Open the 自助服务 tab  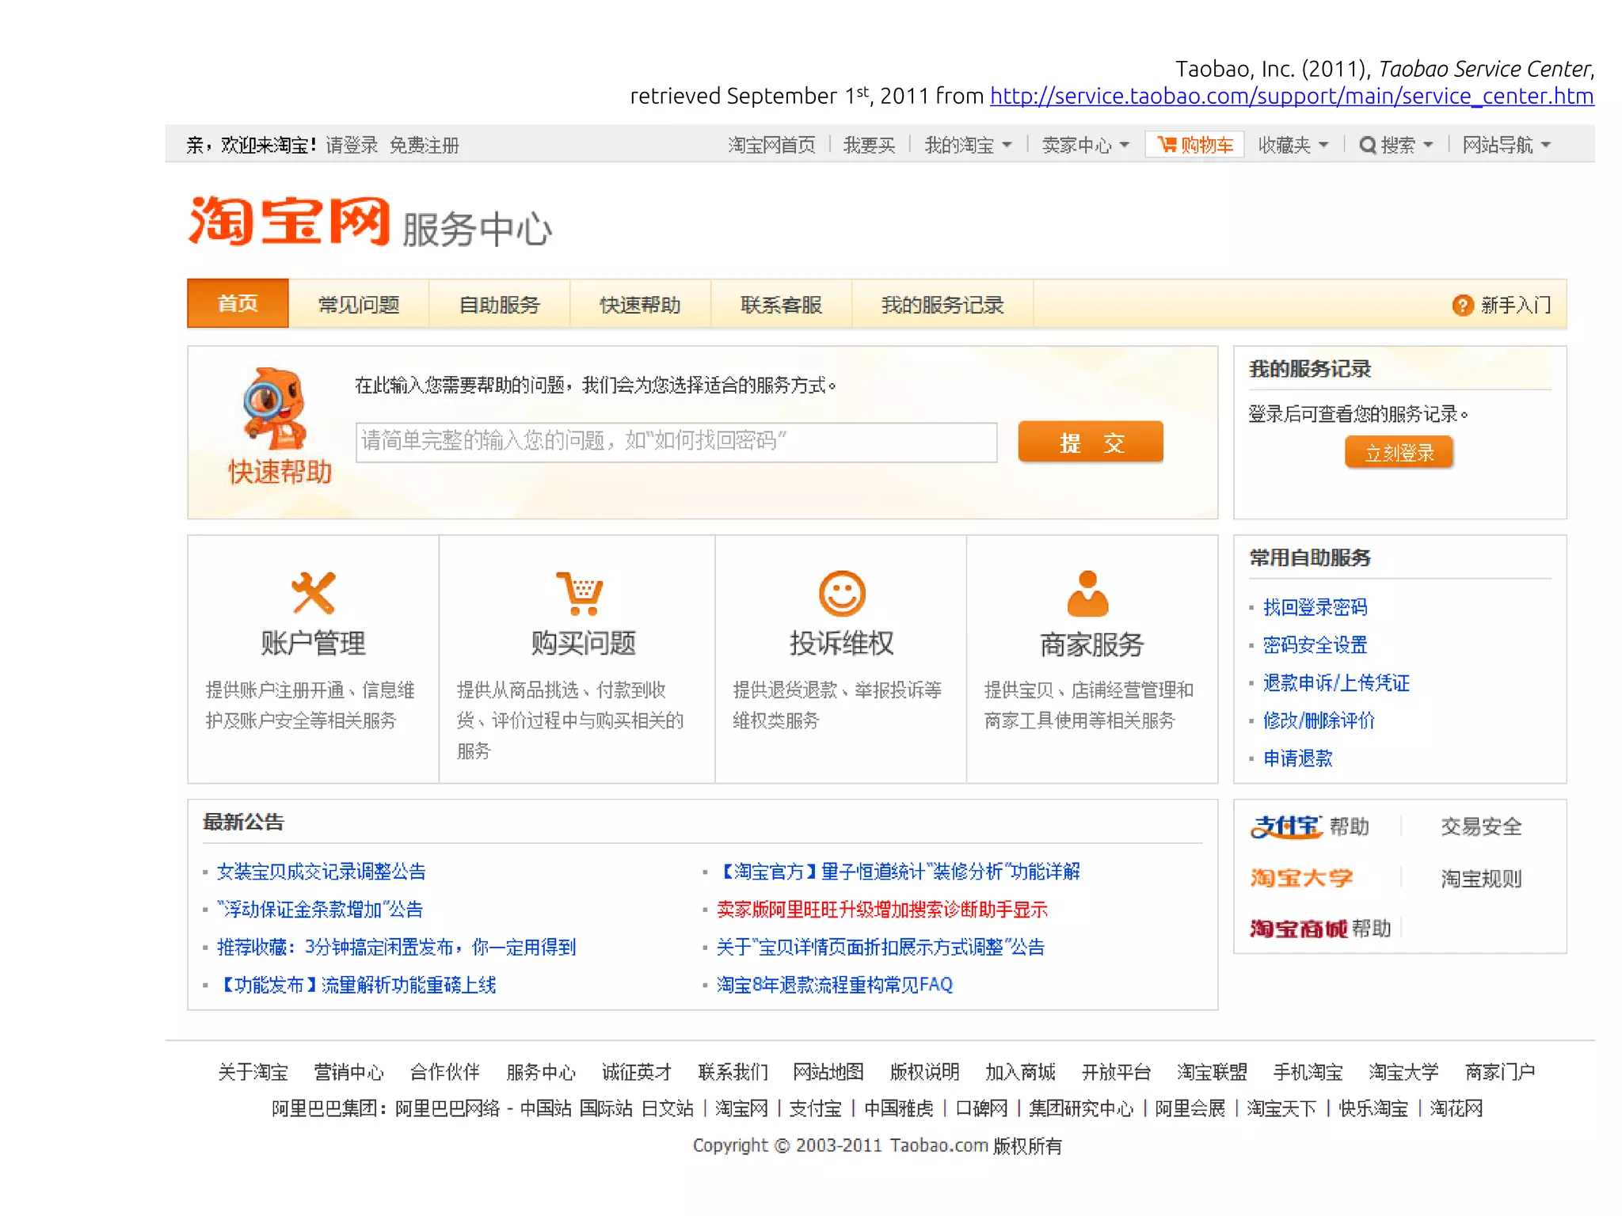tap(499, 304)
